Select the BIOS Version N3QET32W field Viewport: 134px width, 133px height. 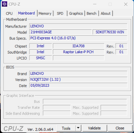pos(78,79)
